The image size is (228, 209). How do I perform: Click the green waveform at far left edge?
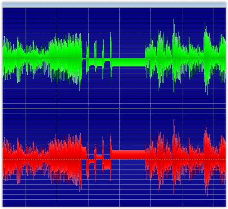(x=4, y=58)
